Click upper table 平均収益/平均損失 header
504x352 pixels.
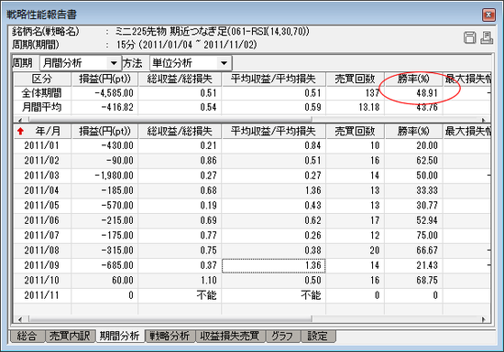(x=274, y=79)
